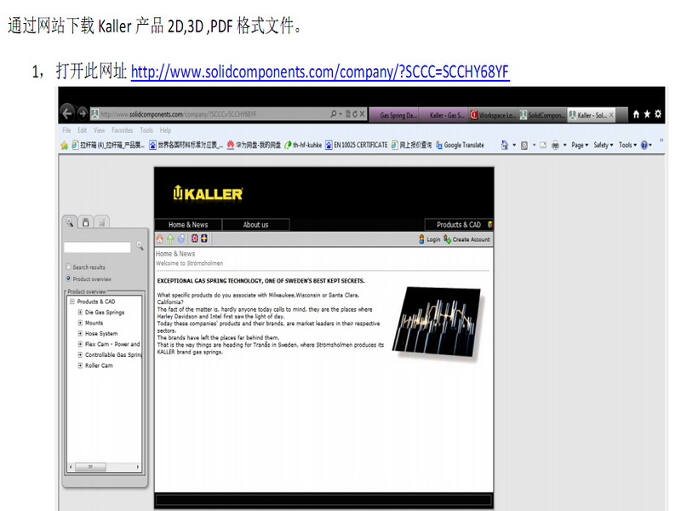Open the Safety dropdown in the browser toolbar
The width and height of the screenshot is (681, 511).
click(603, 146)
